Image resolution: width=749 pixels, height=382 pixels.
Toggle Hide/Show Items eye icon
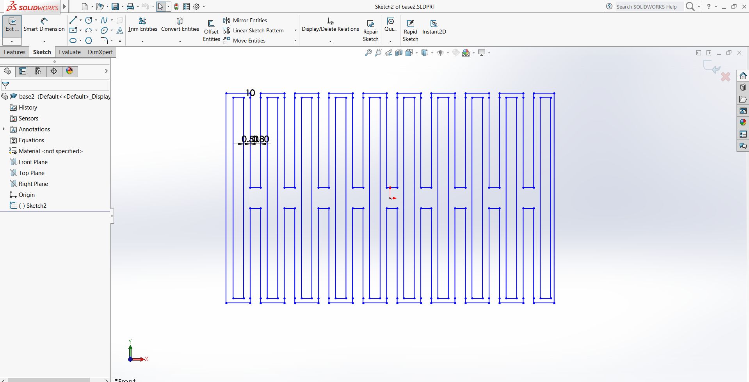[440, 53]
